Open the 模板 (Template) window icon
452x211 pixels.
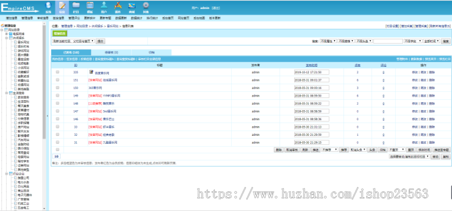(90, 8)
